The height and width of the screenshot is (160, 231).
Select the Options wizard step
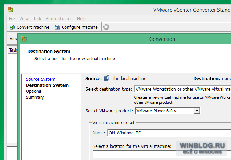33,91
